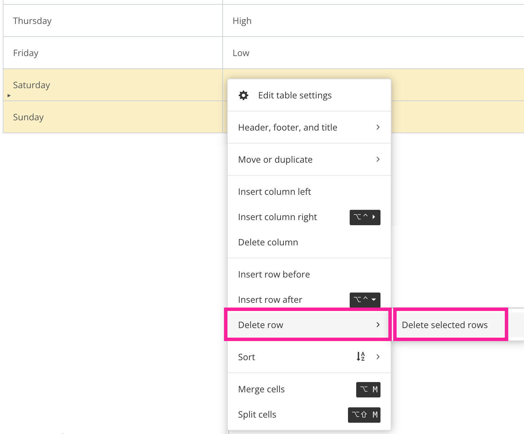
Task: Click Edit table settings
Action: [295, 95]
